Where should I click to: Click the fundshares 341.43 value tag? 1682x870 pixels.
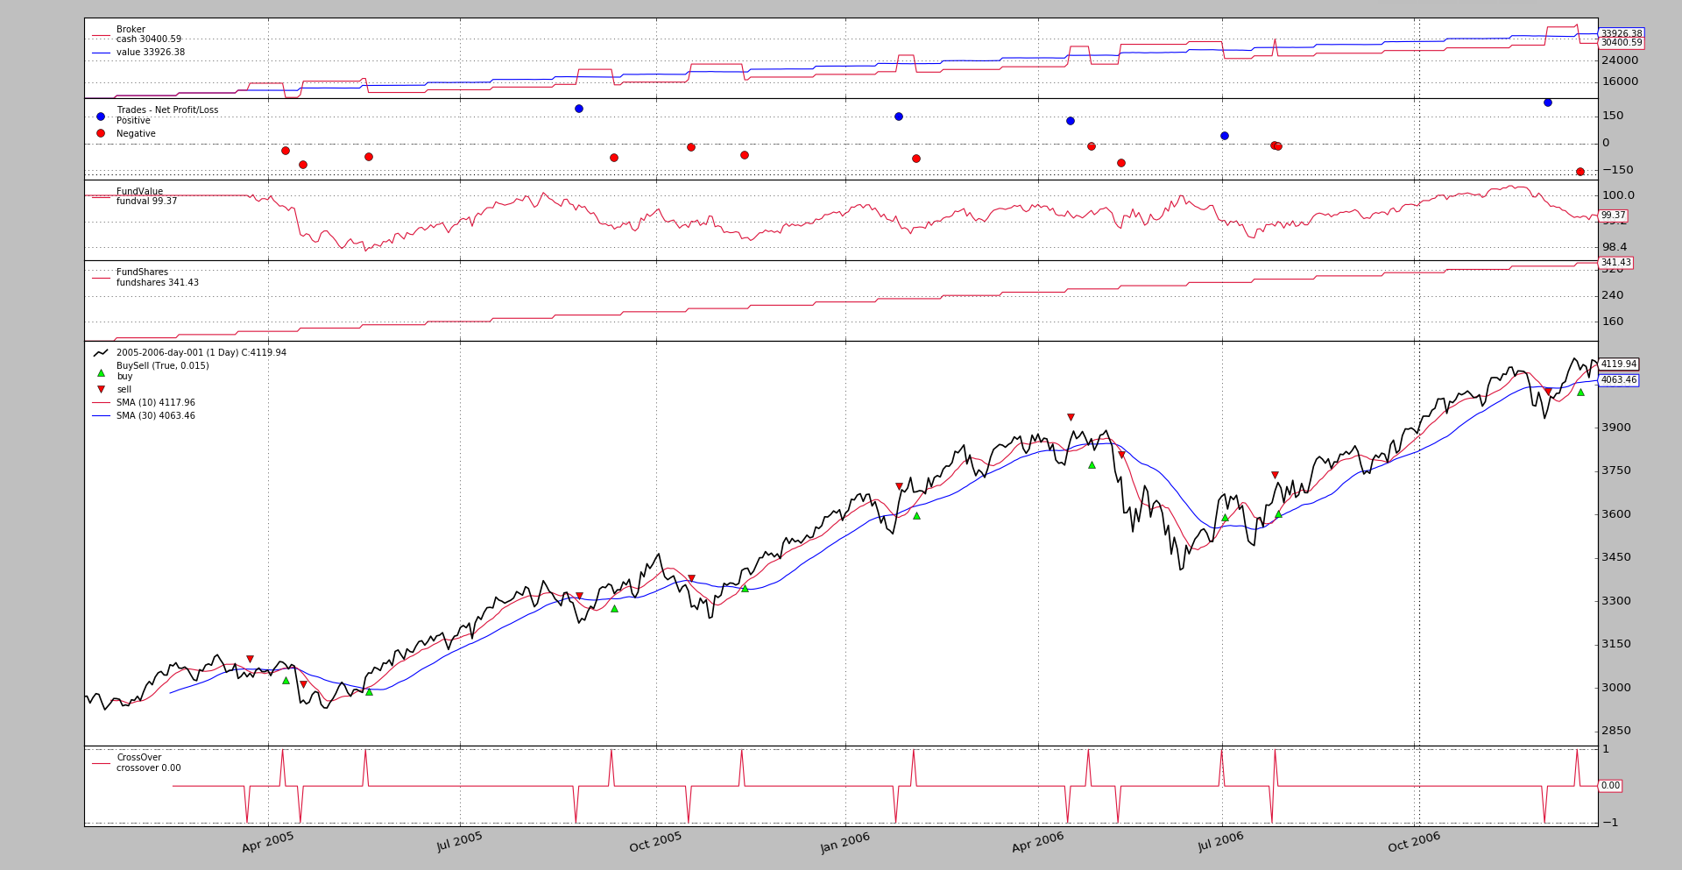1615,263
